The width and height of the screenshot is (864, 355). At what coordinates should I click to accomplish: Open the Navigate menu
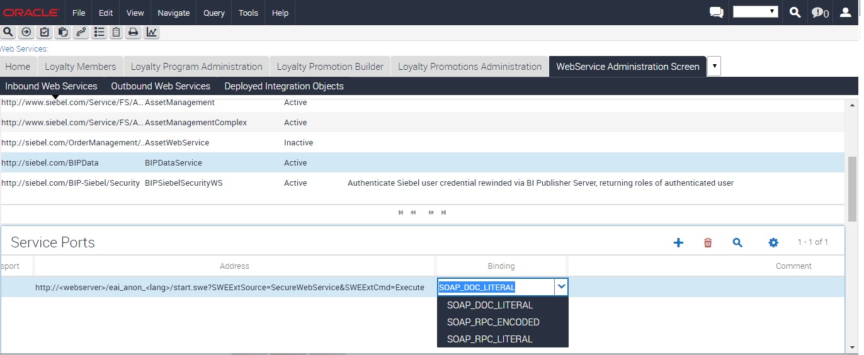point(174,13)
